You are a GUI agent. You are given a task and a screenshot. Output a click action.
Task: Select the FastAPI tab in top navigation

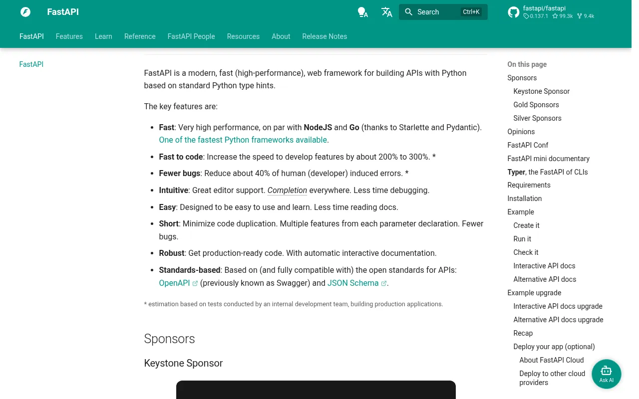point(31,36)
